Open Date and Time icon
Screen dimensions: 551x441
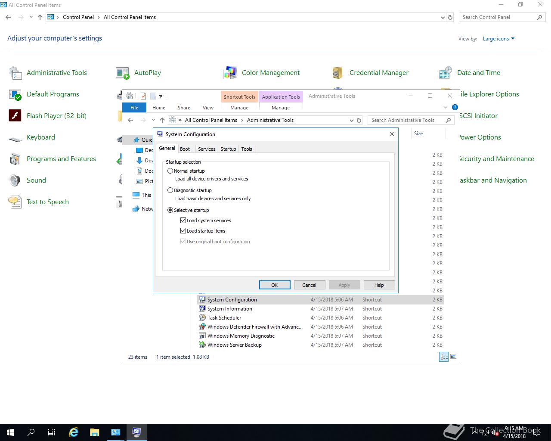click(445, 73)
